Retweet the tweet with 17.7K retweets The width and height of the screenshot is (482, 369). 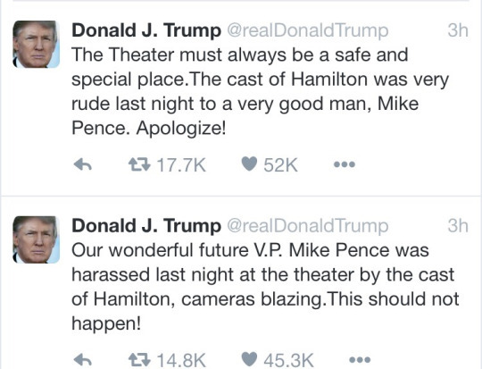pyautogui.click(x=139, y=164)
